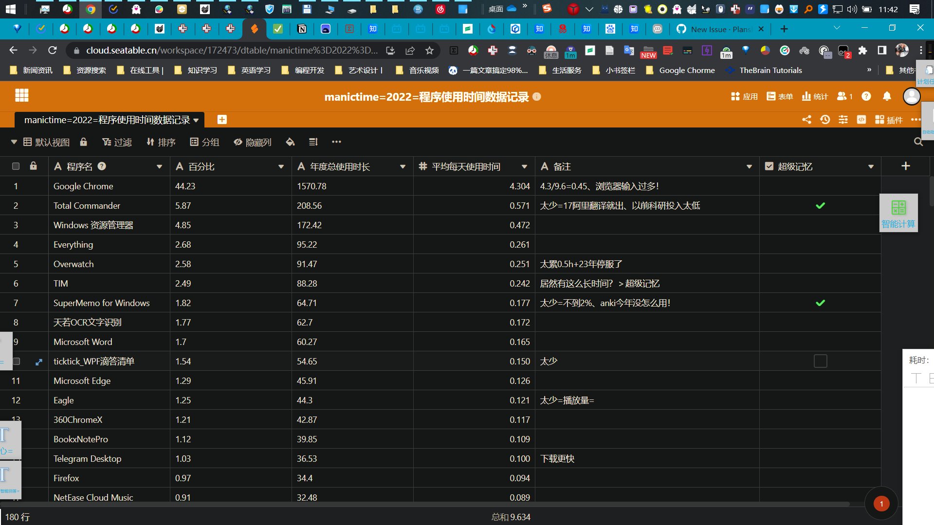Open the 排序 sort tool
The image size is (934, 525).
161,142
